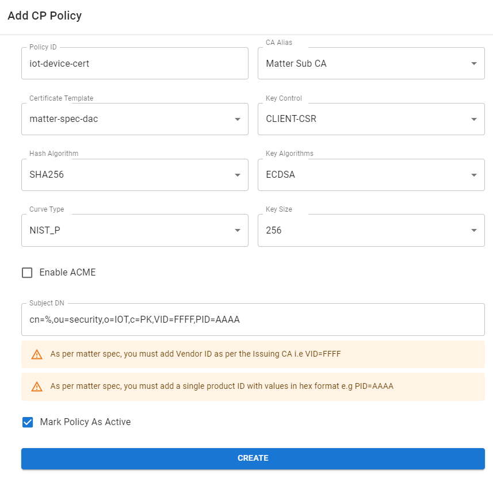Click the Hash Algorithm dropdown arrow
Viewport: 493px width, 478px height.
[x=238, y=174]
